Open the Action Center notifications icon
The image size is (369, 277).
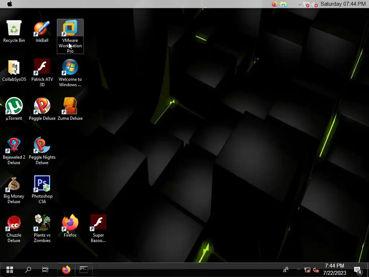(358, 270)
